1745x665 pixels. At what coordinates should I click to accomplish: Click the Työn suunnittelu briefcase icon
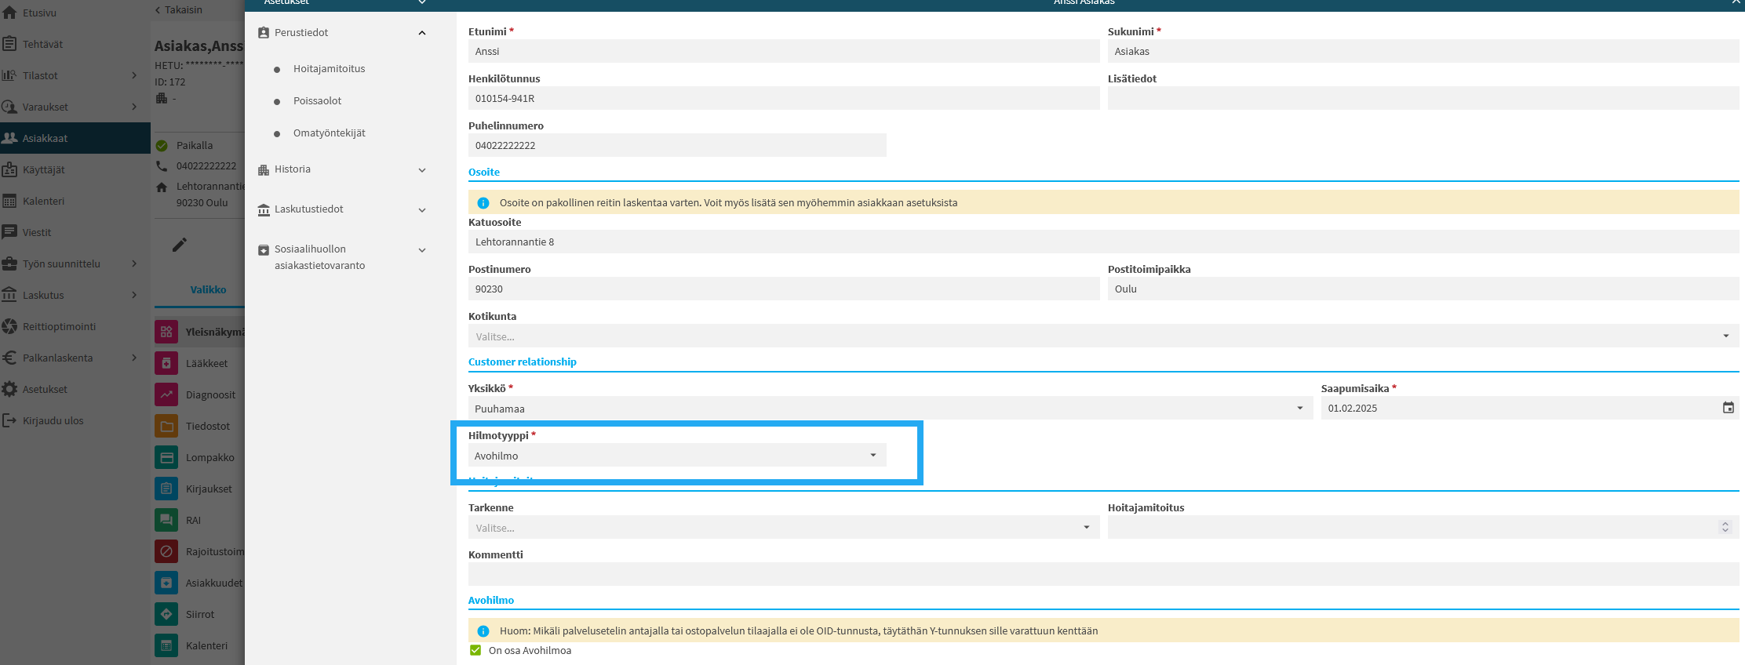coord(9,263)
